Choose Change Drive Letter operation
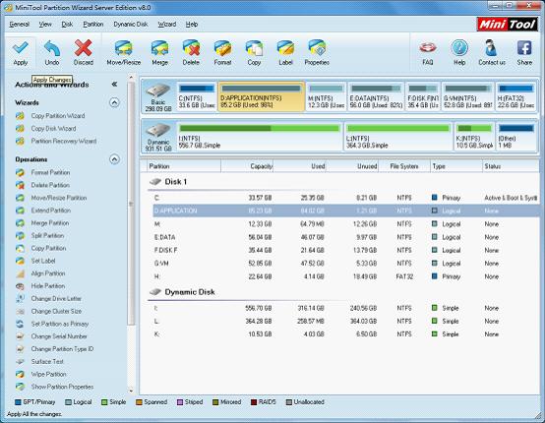 [56, 299]
